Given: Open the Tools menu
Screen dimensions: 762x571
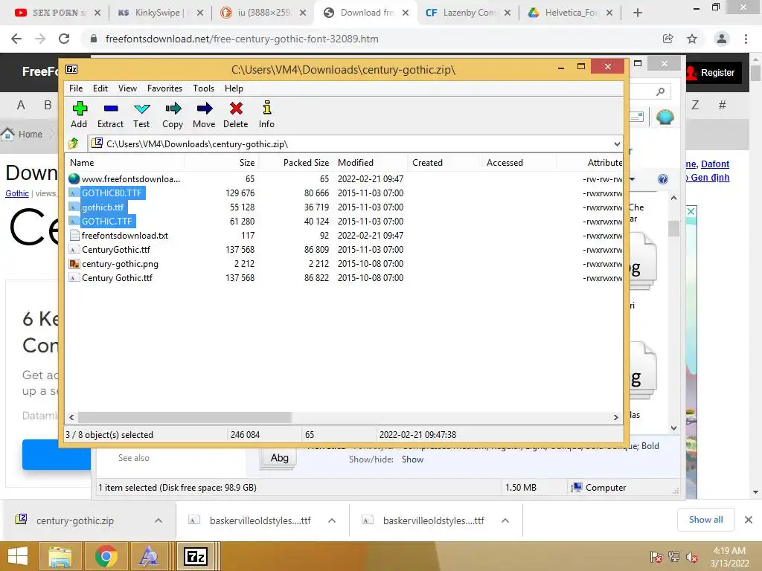Looking at the screenshot, I should click(203, 88).
